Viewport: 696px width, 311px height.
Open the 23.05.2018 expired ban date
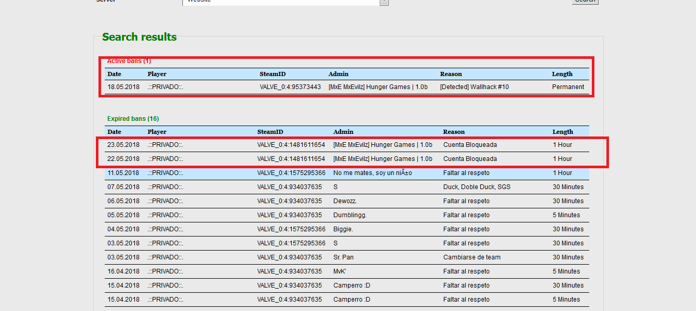123,145
